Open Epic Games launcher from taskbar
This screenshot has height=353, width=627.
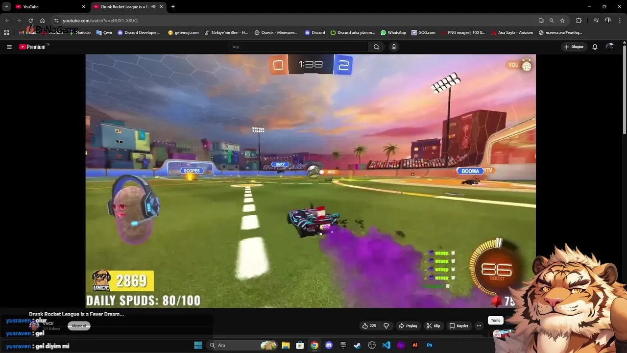click(343, 345)
